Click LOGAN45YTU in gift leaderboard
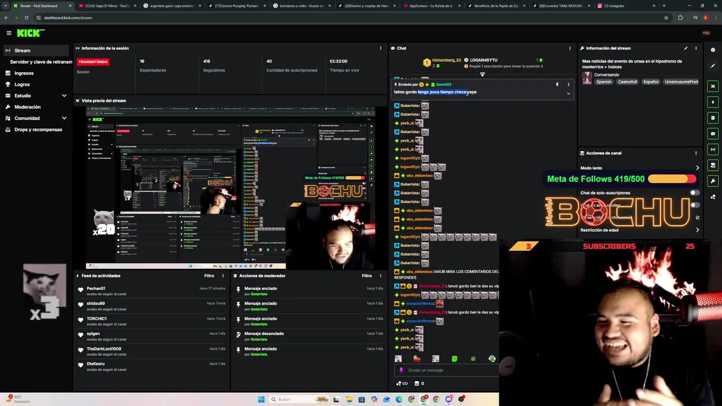This screenshot has width=722, height=406. pyautogui.click(x=483, y=60)
